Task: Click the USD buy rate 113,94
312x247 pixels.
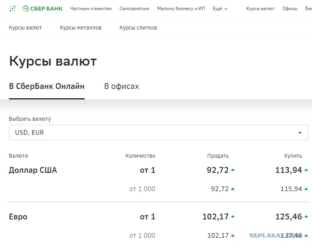Action: [289, 170]
